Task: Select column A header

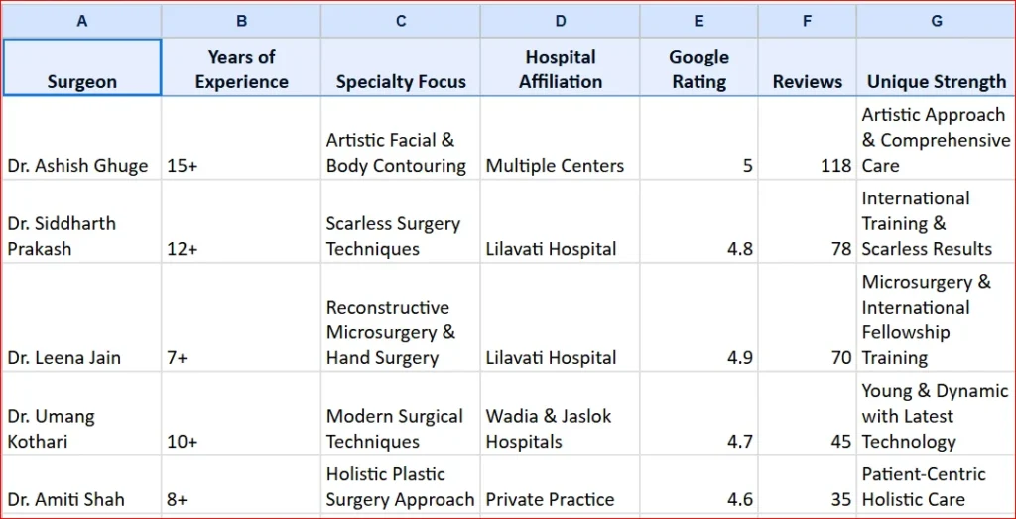Action: coord(81,21)
